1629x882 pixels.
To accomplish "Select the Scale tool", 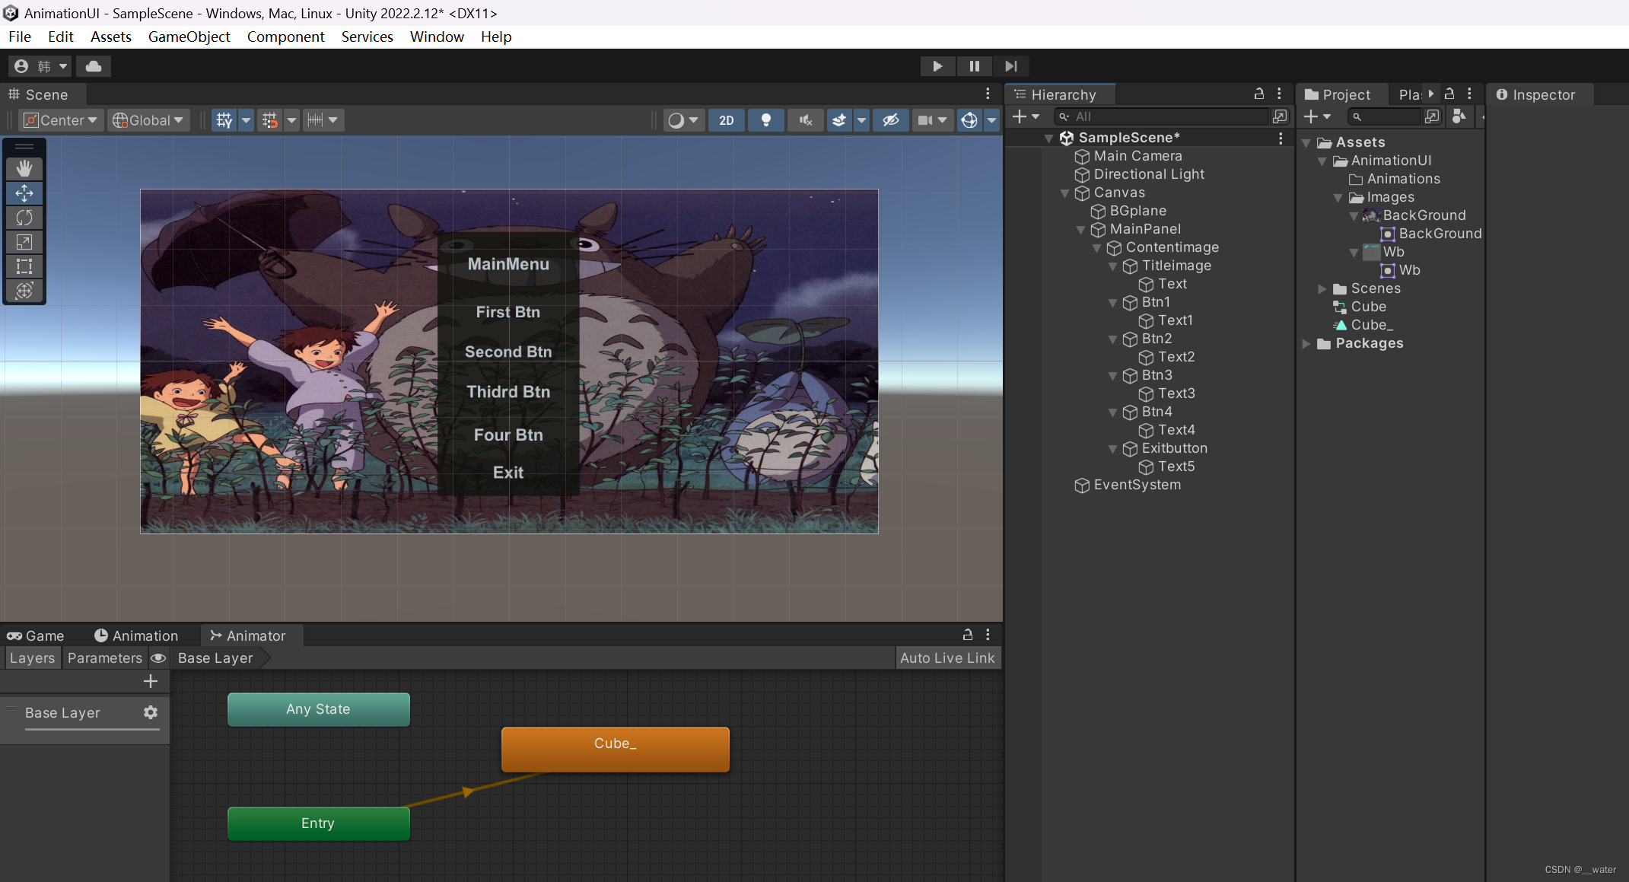I will [24, 242].
